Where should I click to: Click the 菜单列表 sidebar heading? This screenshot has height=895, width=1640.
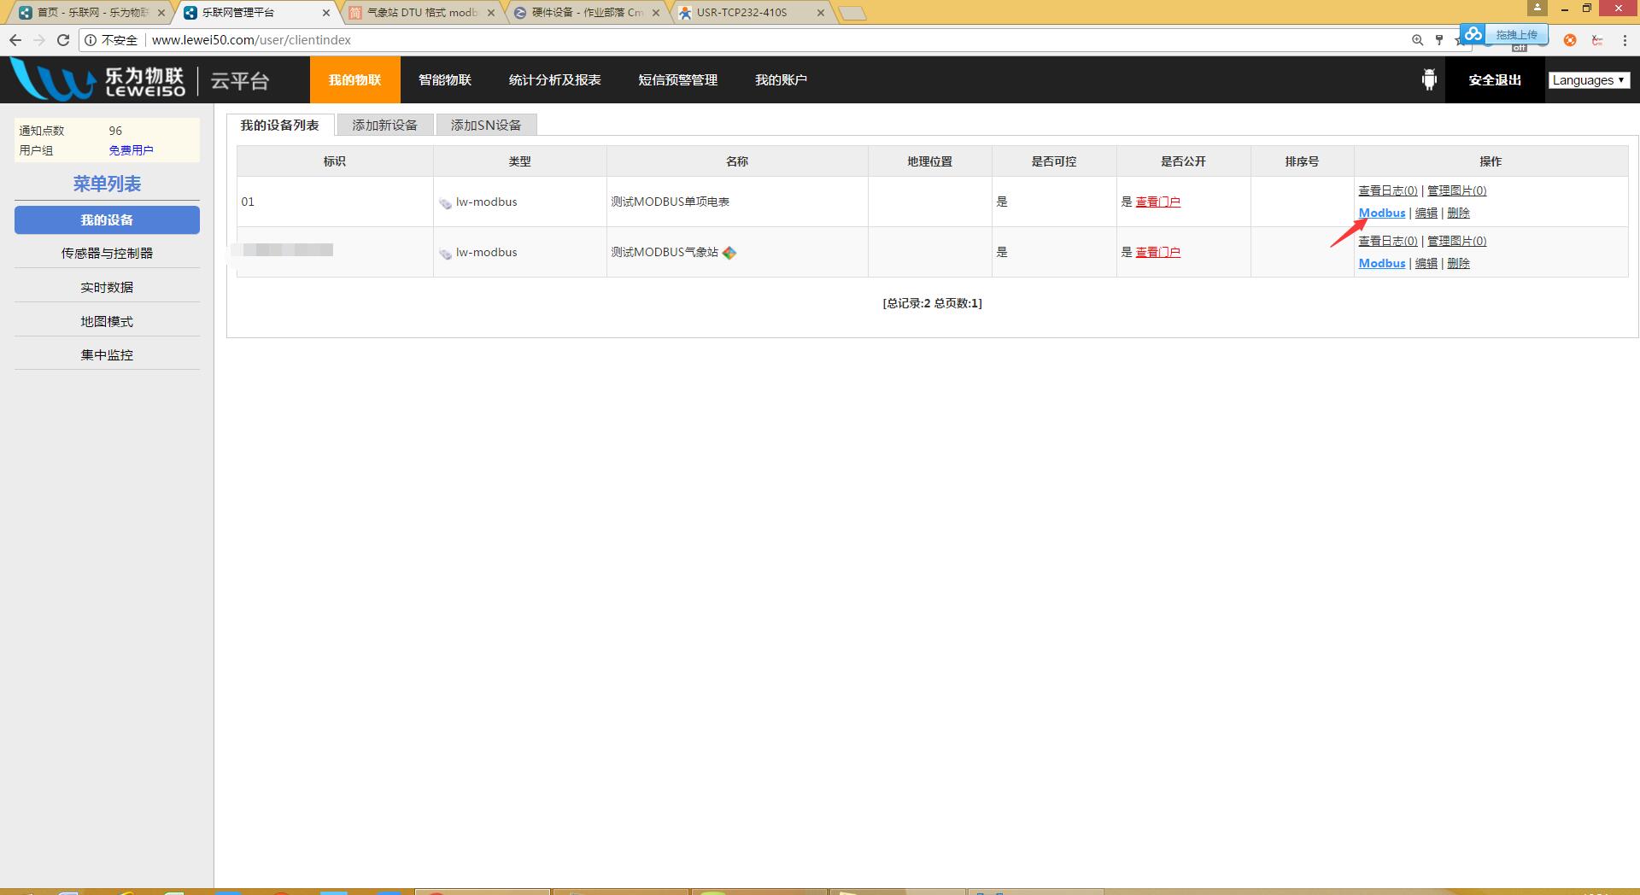[107, 184]
